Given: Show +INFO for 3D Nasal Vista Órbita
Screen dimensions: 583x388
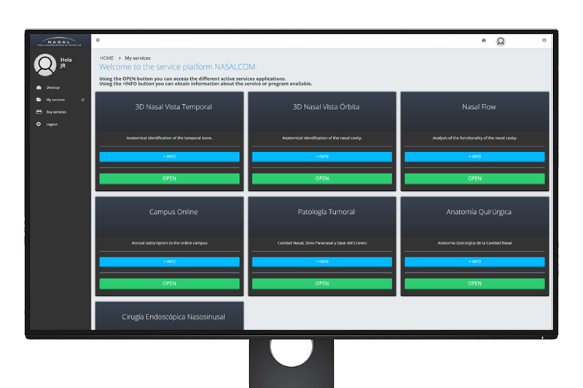Looking at the screenshot, I should (322, 157).
